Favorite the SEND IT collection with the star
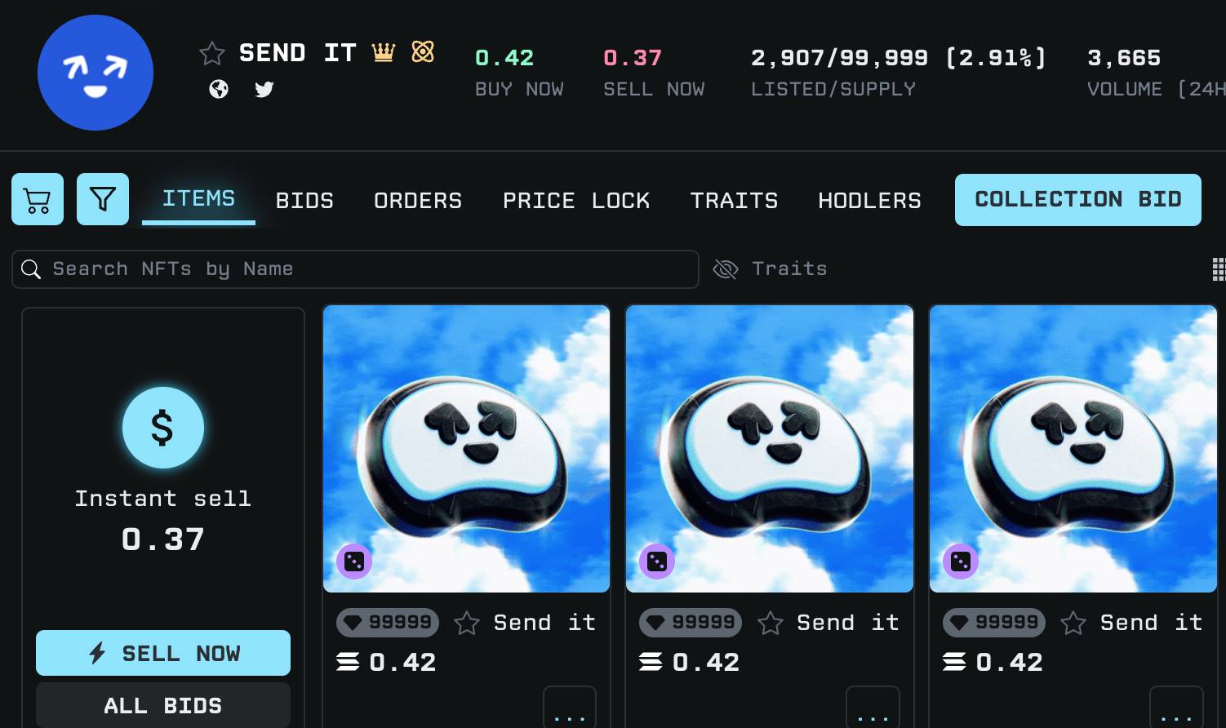 tap(211, 52)
